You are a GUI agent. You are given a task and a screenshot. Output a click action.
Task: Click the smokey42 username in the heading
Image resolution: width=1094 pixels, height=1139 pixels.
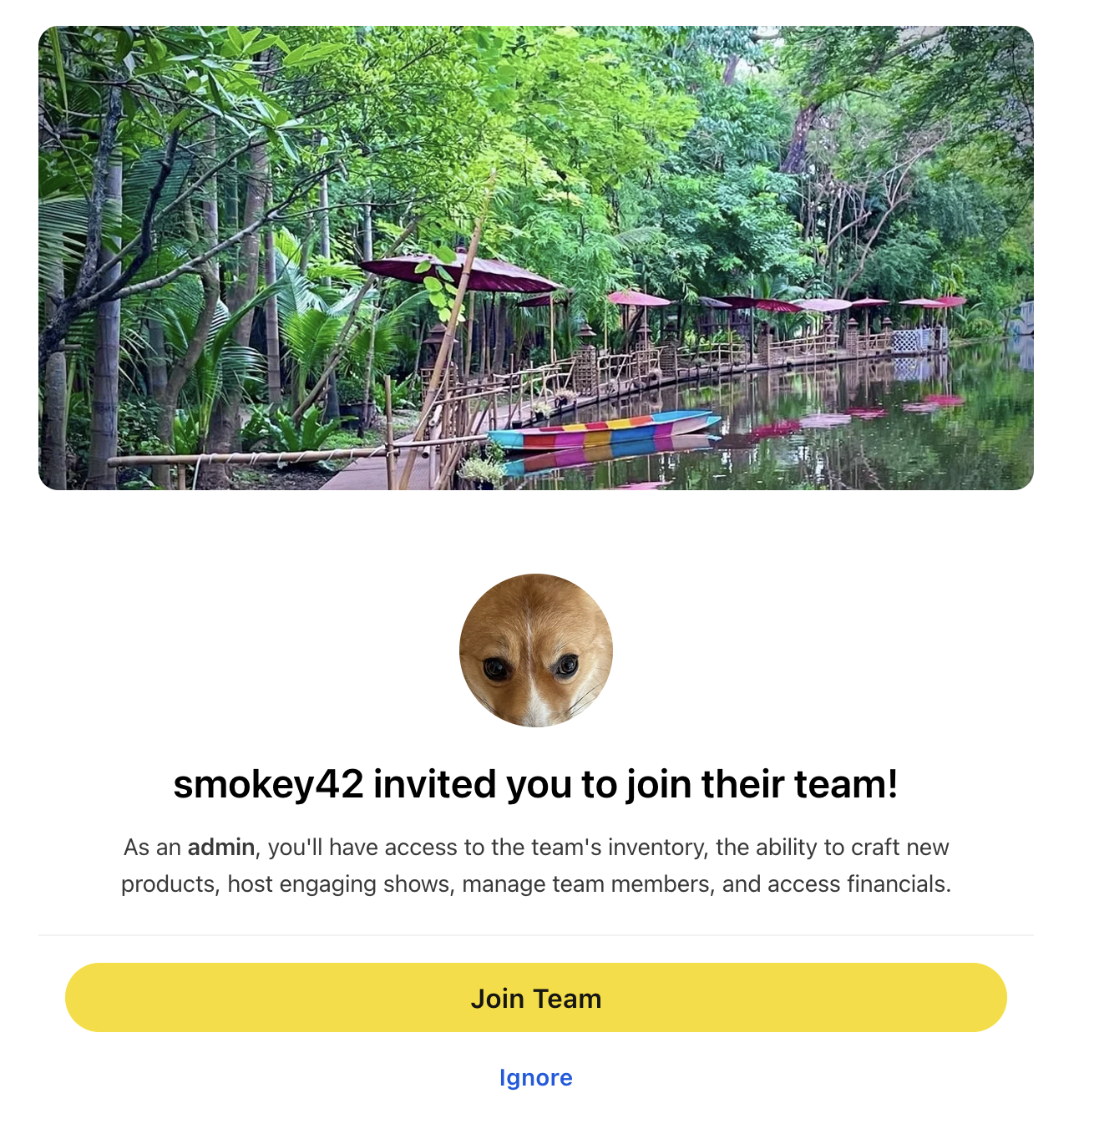point(269,785)
